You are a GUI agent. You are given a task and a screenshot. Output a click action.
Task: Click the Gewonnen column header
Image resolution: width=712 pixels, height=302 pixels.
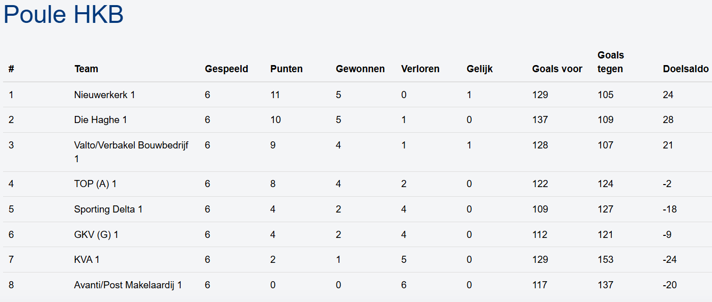point(360,69)
